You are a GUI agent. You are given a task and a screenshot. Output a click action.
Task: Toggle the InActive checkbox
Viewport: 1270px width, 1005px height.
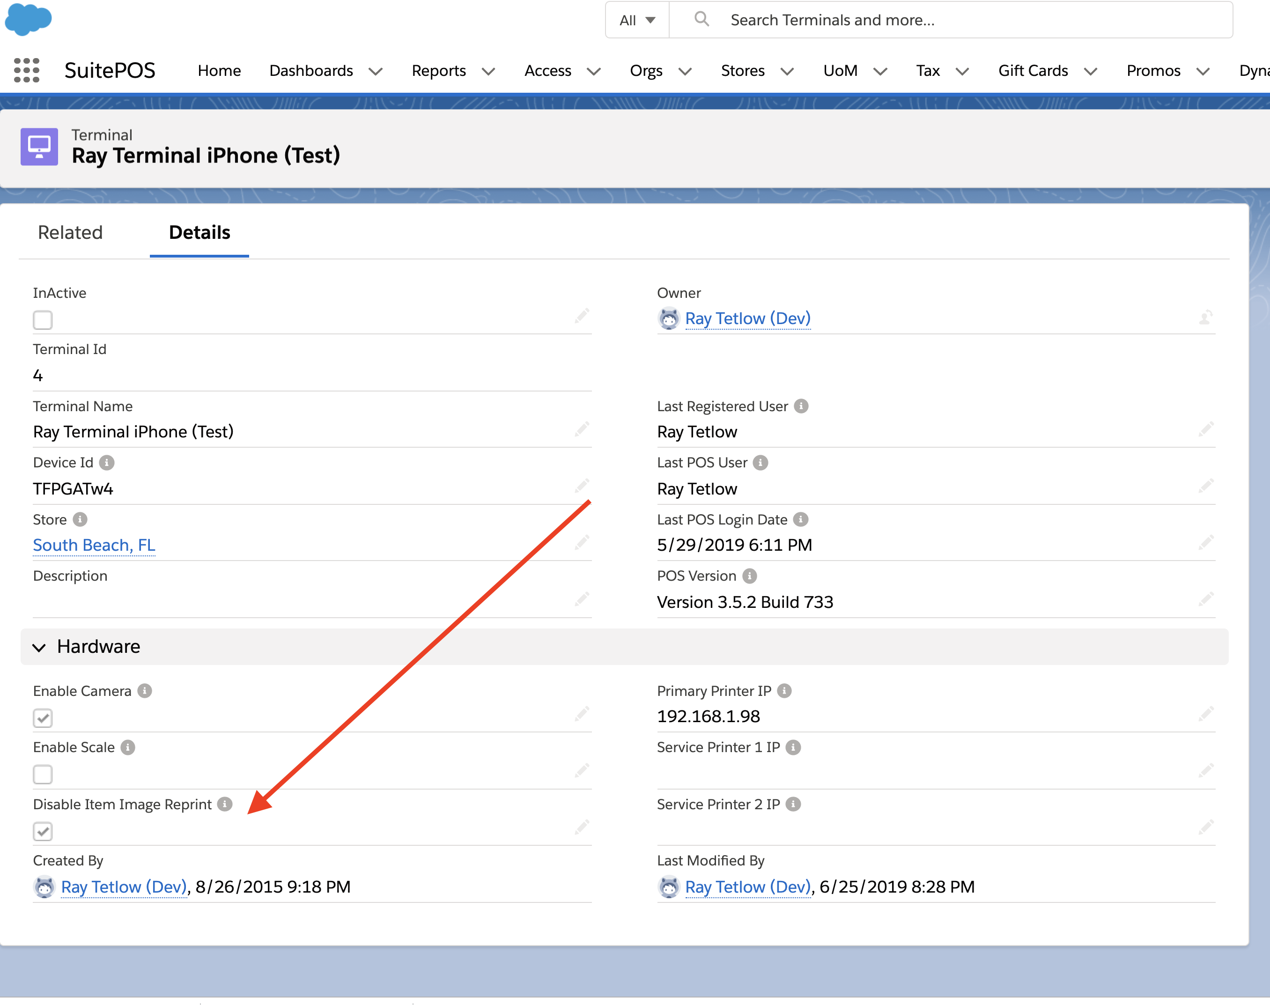coord(43,320)
